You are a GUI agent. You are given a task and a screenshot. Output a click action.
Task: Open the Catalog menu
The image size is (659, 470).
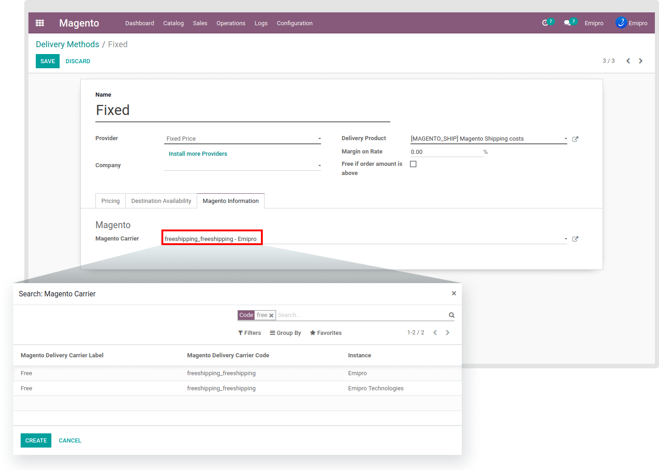pos(173,23)
